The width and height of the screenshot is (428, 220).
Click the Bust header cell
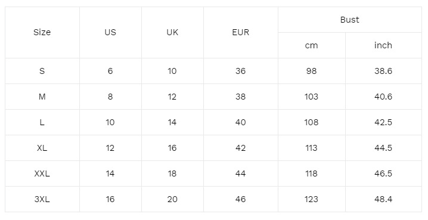pos(350,20)
